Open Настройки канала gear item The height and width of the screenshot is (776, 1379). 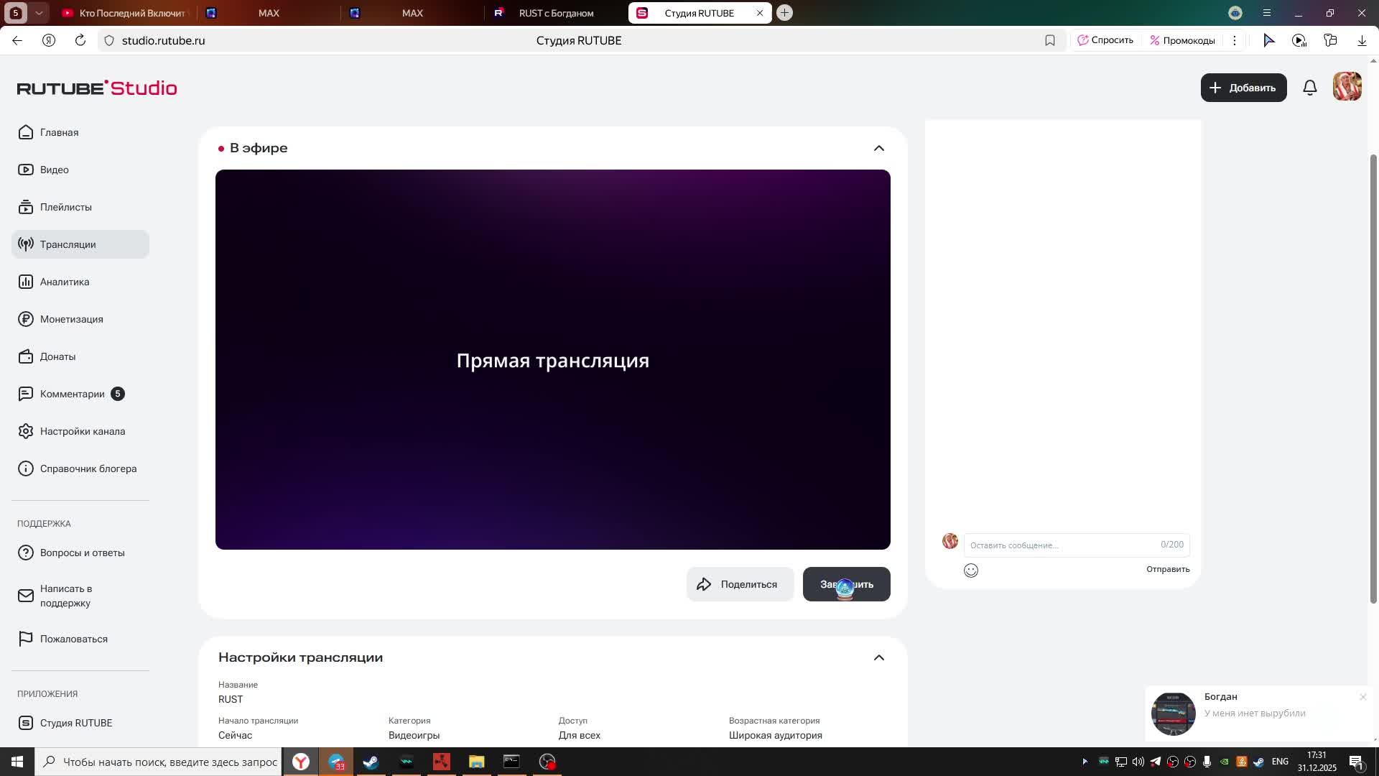tap(82, 431)
